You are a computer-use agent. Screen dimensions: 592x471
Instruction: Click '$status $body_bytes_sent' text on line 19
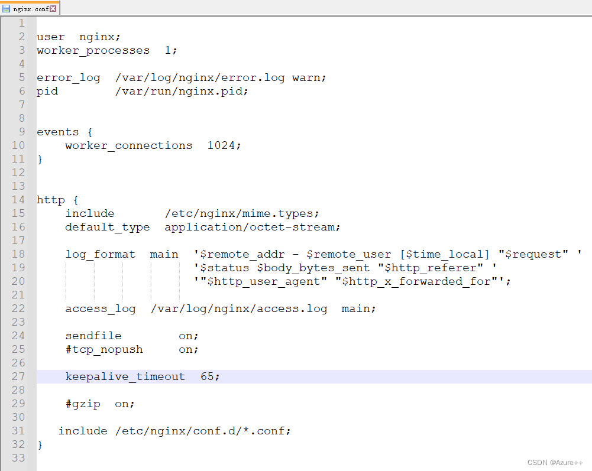284,268
